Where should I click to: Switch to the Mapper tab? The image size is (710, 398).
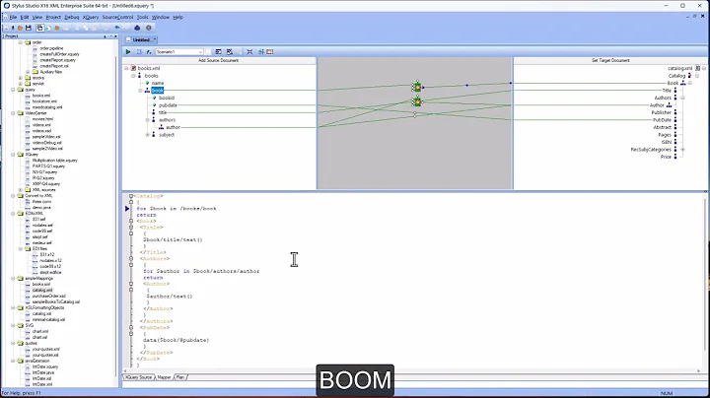click(x=164, y=377)
